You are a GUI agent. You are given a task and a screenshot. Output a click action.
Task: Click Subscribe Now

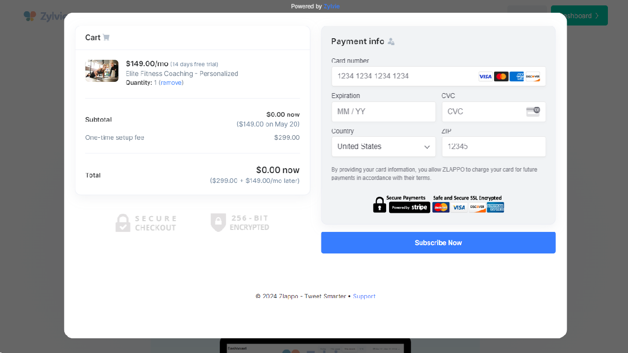438,242
